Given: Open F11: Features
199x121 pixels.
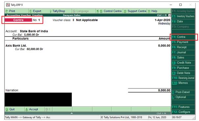Looking at the screenshot, I should [183, 107].
